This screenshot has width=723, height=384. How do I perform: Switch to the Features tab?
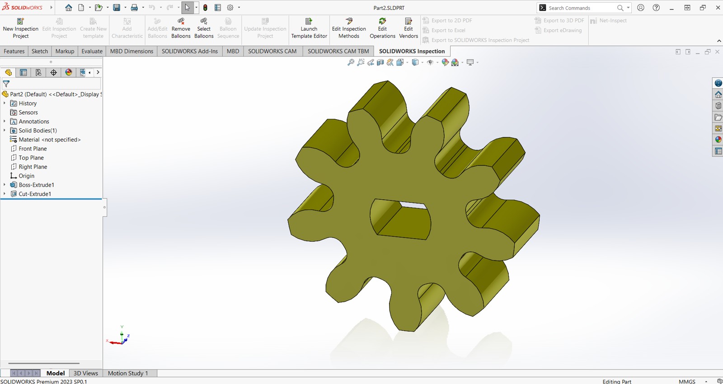click(14, 51)
